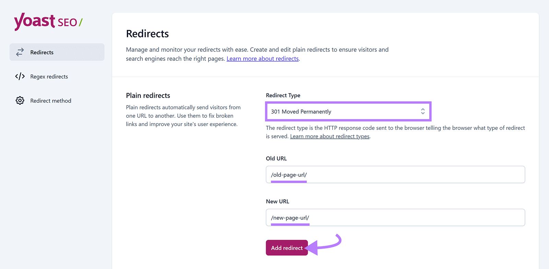Click the New URL input field

coord(395,217)
